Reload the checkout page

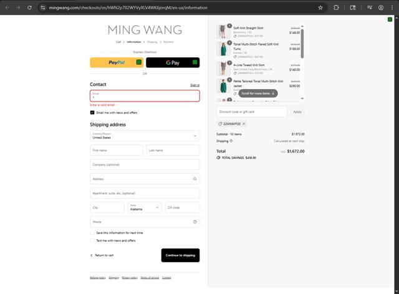[29, 7]
